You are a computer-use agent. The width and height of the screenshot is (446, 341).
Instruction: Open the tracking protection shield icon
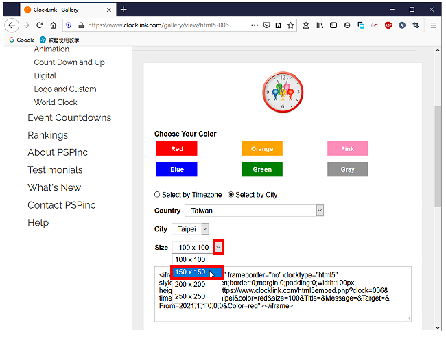coord(69,25)
